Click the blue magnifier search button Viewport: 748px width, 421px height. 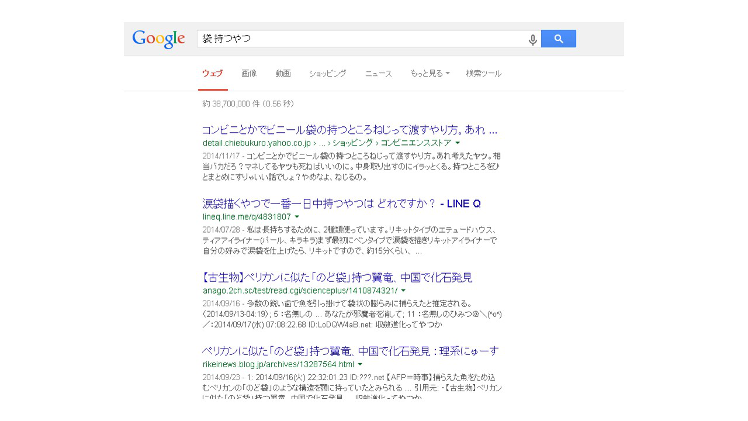(559, 39)
